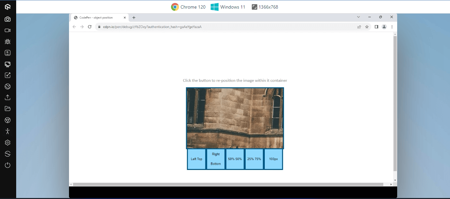The height and width of the screenshot is (199, 450).
Task: Click the Chrome back arrow
Action: tap(74, 27)
